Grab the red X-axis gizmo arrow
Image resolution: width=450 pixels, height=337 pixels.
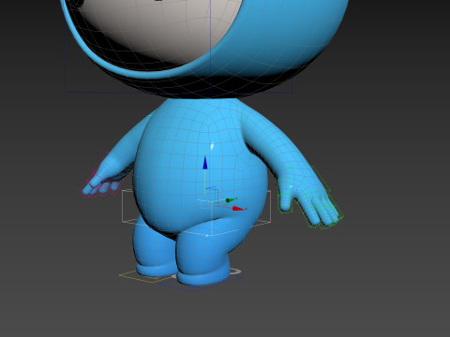click(x=239, y=209)
